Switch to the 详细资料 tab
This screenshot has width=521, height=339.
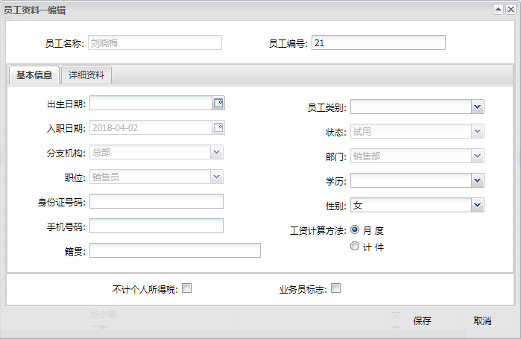pyautogui.click(x=86, y=75)
